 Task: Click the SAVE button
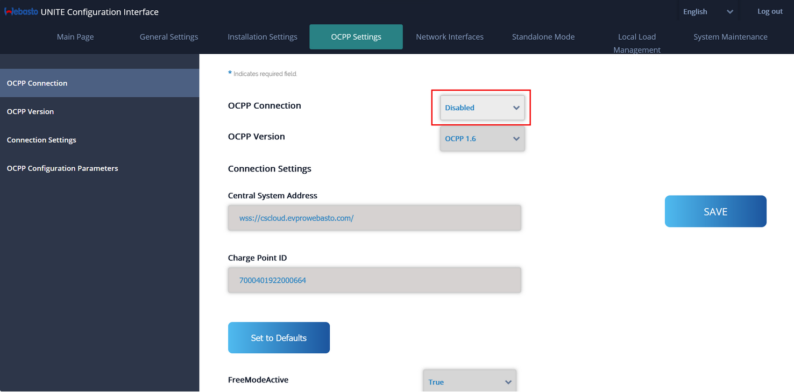715,211
